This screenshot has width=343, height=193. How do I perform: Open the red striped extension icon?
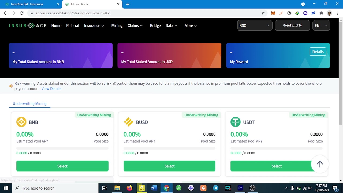pyautogui.click(x=281, y=13)
